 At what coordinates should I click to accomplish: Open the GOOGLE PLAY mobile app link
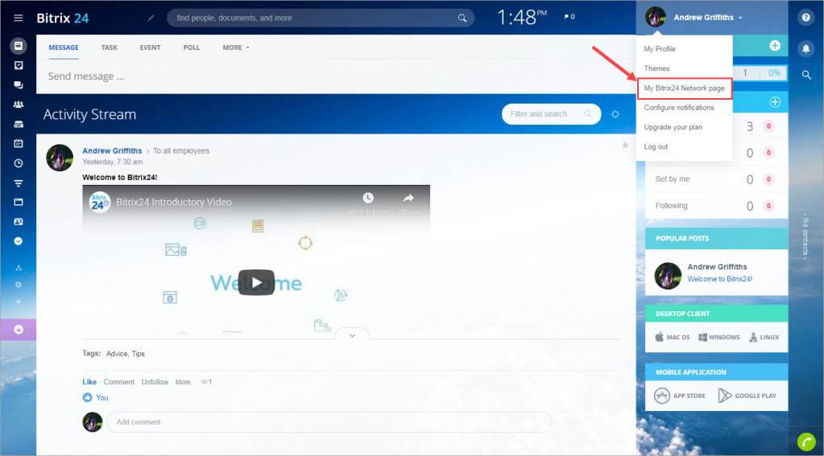point(747,396)
